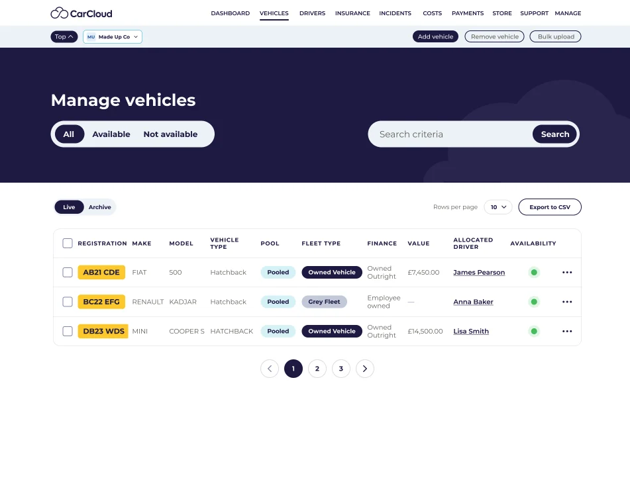The image size is (630, 501).
Task: Click the BC22 EFG registration plate
Action: click(x=101, y=302)
